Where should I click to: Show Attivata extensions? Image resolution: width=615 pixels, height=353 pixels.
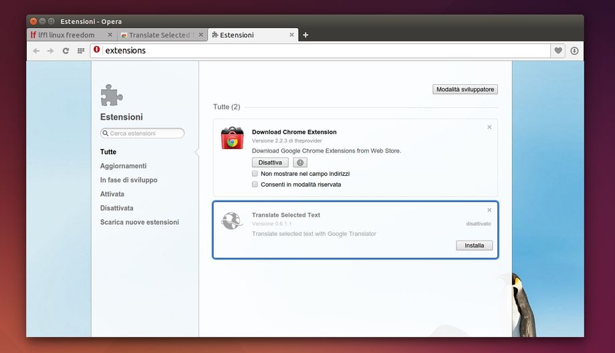tap(112, 194)
